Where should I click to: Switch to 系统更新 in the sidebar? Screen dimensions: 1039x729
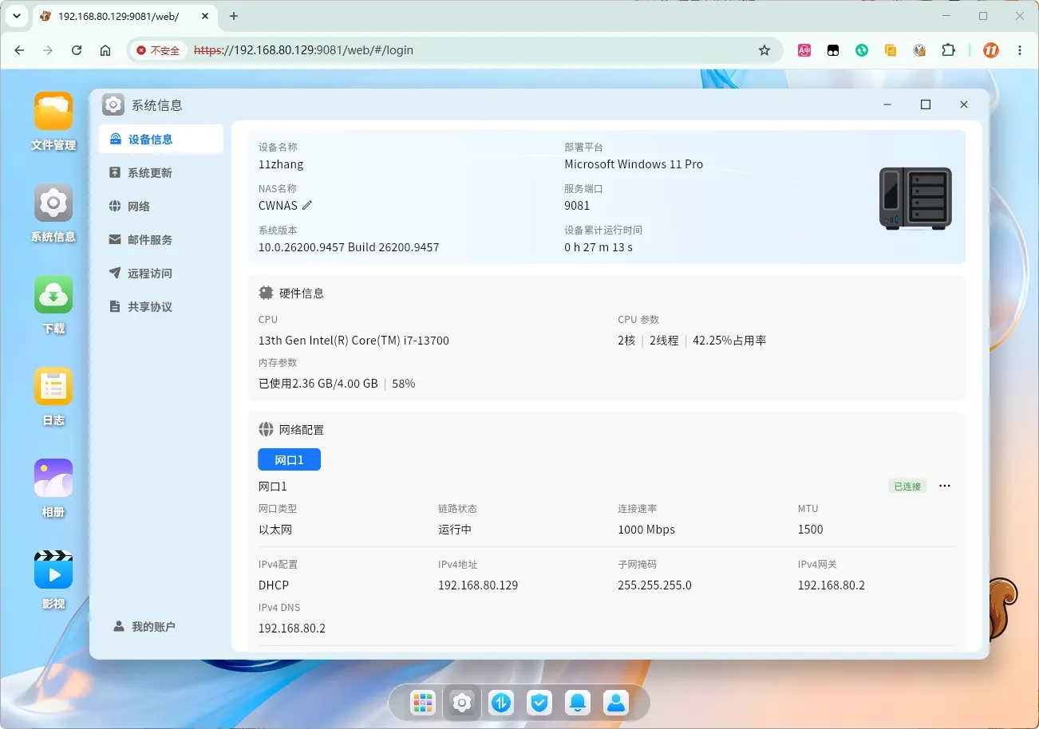pos(161,172)
